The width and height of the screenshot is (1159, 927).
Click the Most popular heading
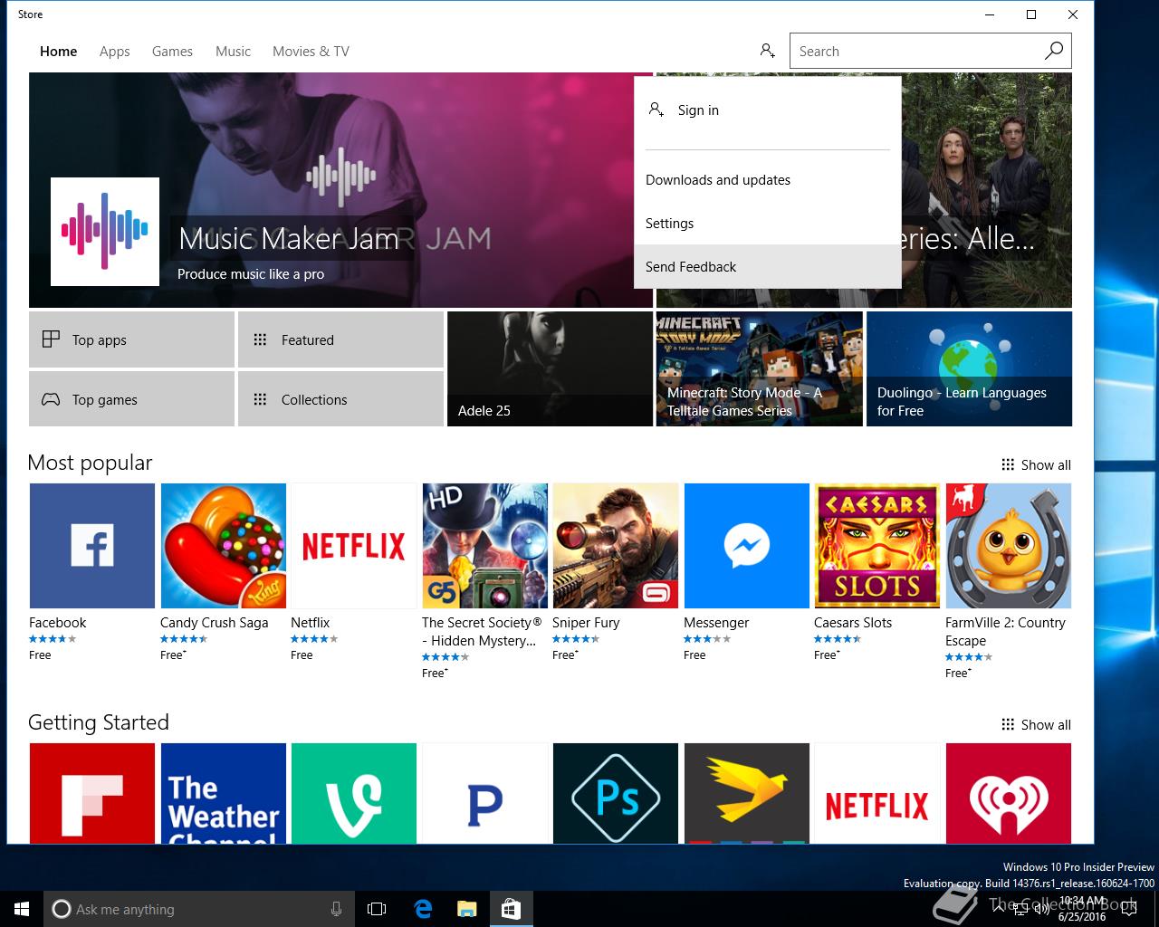click(90, 463)
